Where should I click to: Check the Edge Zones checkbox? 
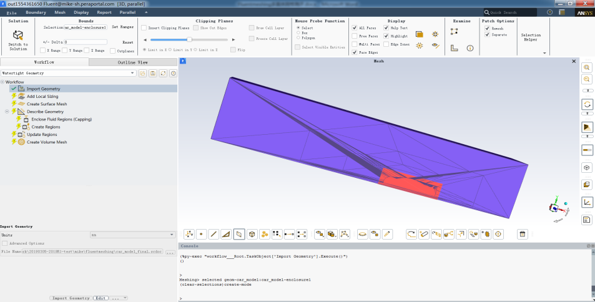point(386,44)
